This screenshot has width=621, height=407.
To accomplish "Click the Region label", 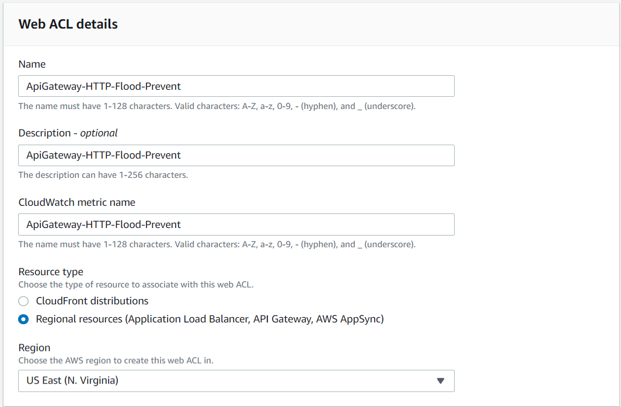I will coord(34,348).
